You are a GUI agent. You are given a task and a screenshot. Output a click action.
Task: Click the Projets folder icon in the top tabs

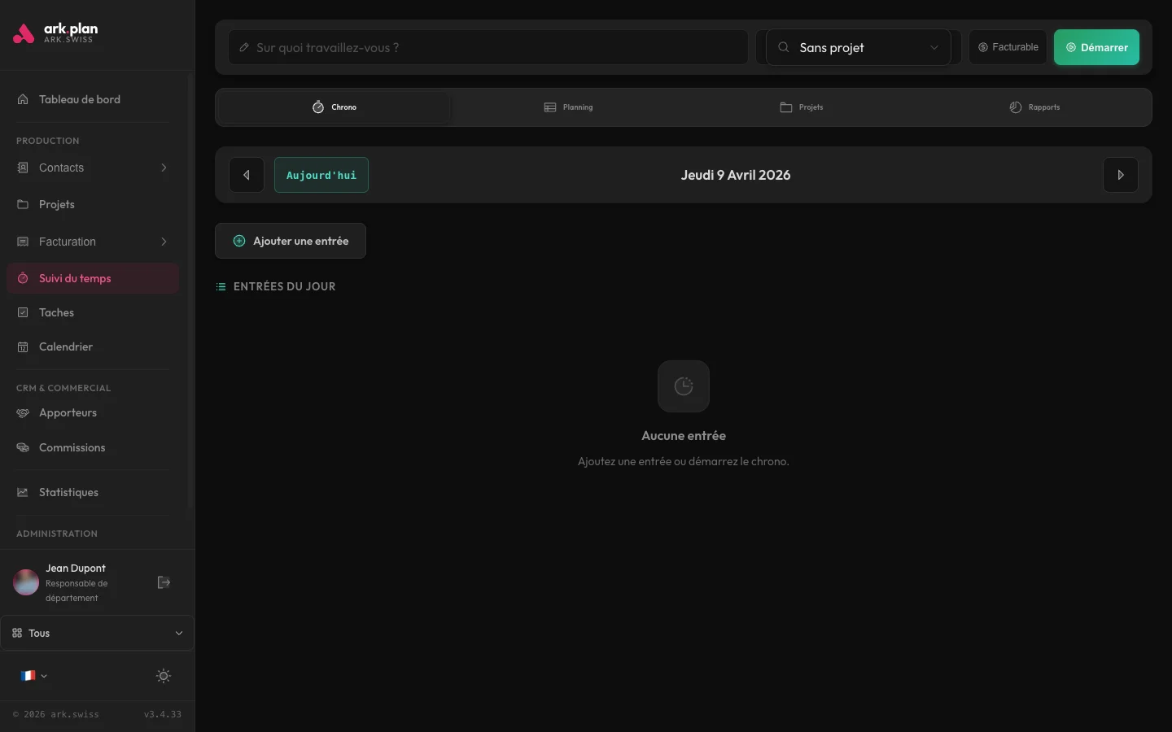tap(785, 107)
